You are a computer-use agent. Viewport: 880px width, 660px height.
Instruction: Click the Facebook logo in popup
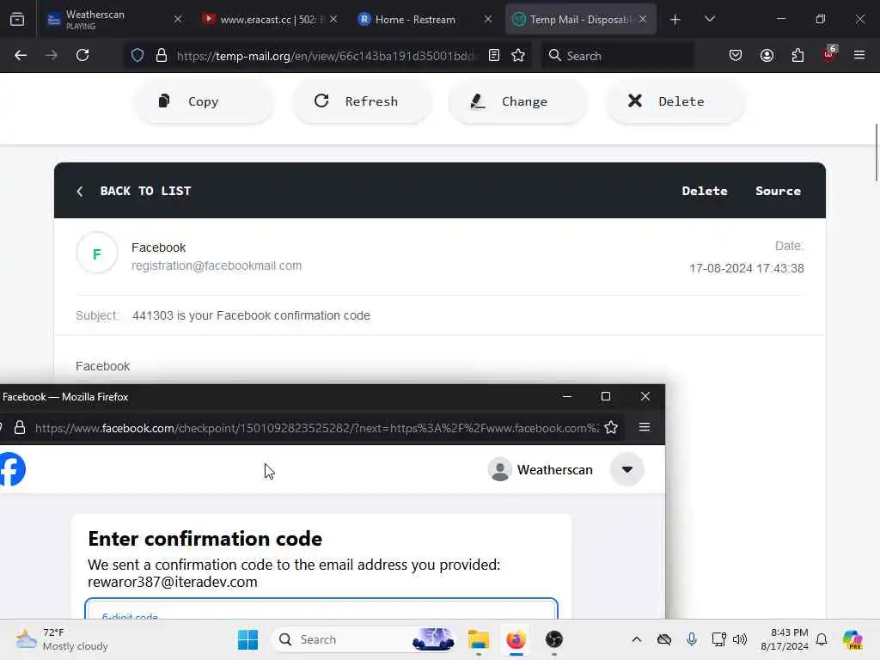[x=12, y=469]
